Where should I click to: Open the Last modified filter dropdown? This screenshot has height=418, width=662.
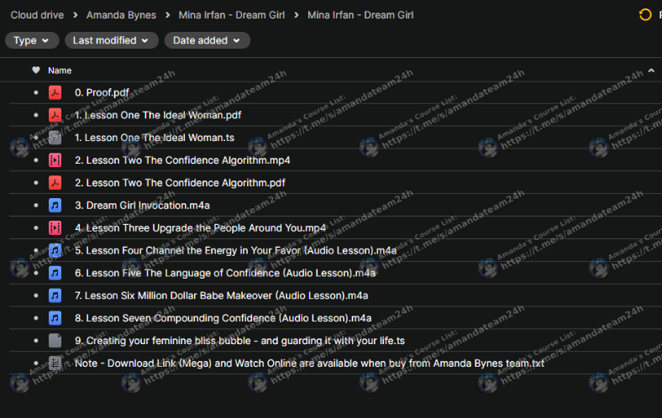pos(112,40)
